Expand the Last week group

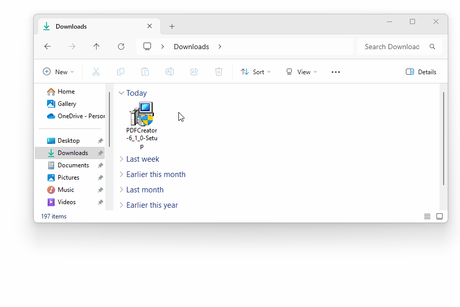tap(121, 159)
